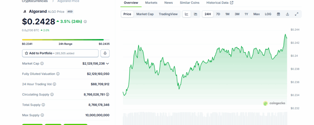
Task: Switch to candlestick chart view icon
Action: (x=196, y=14)
